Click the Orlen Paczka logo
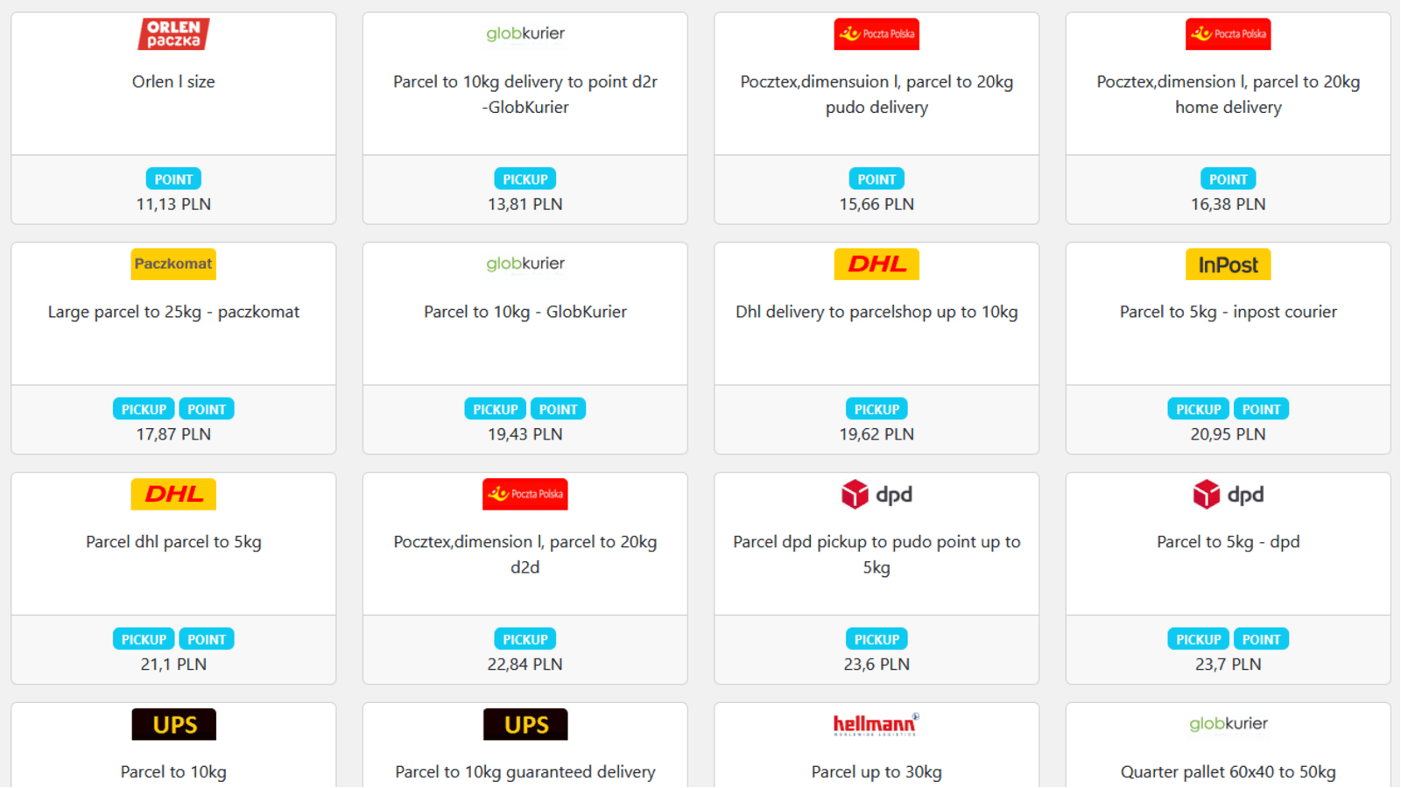Viewport: 1401px width, 788px height. click(173, 34)
